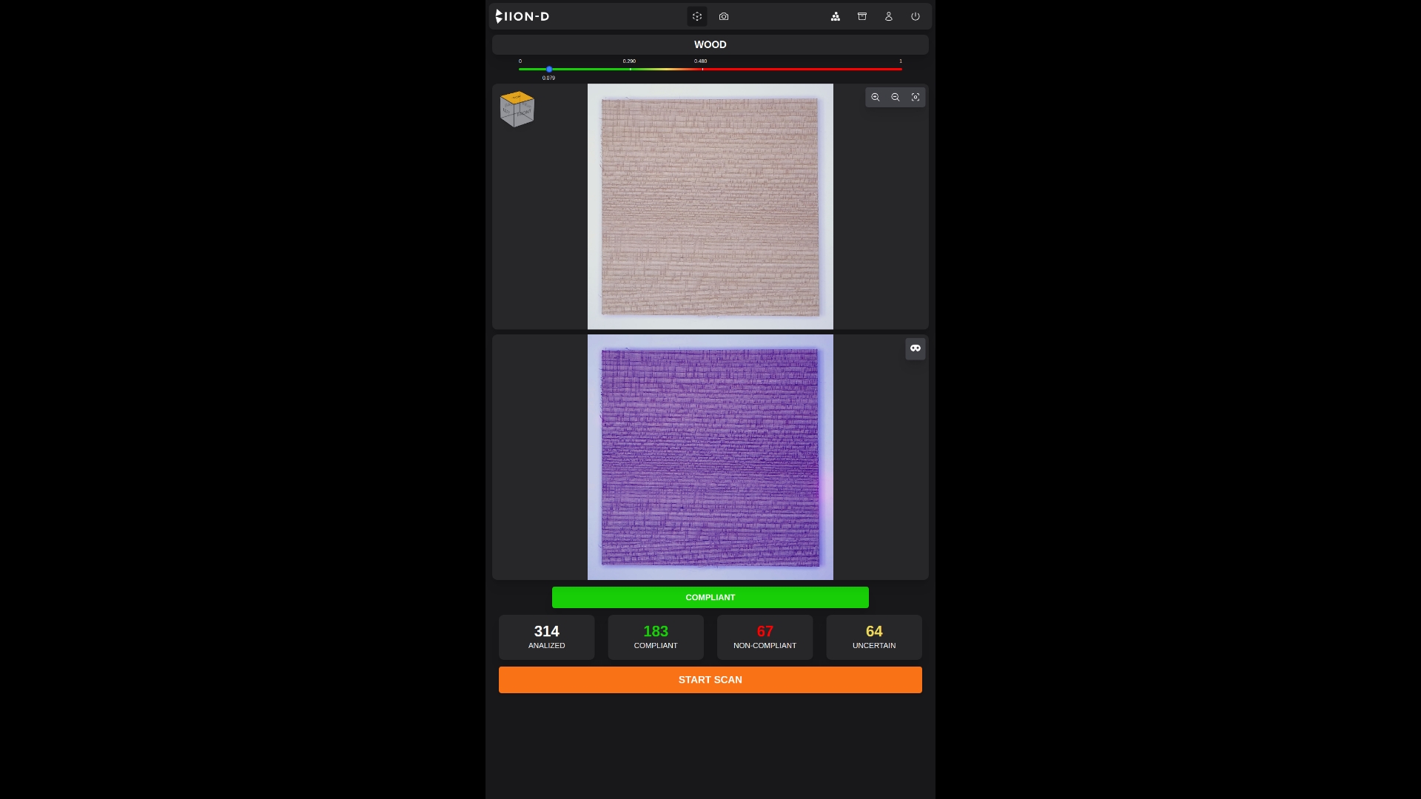This screenshot has height=799, width=1421.
Task: Open the user profile icon
Action: [x=889, y=16]
